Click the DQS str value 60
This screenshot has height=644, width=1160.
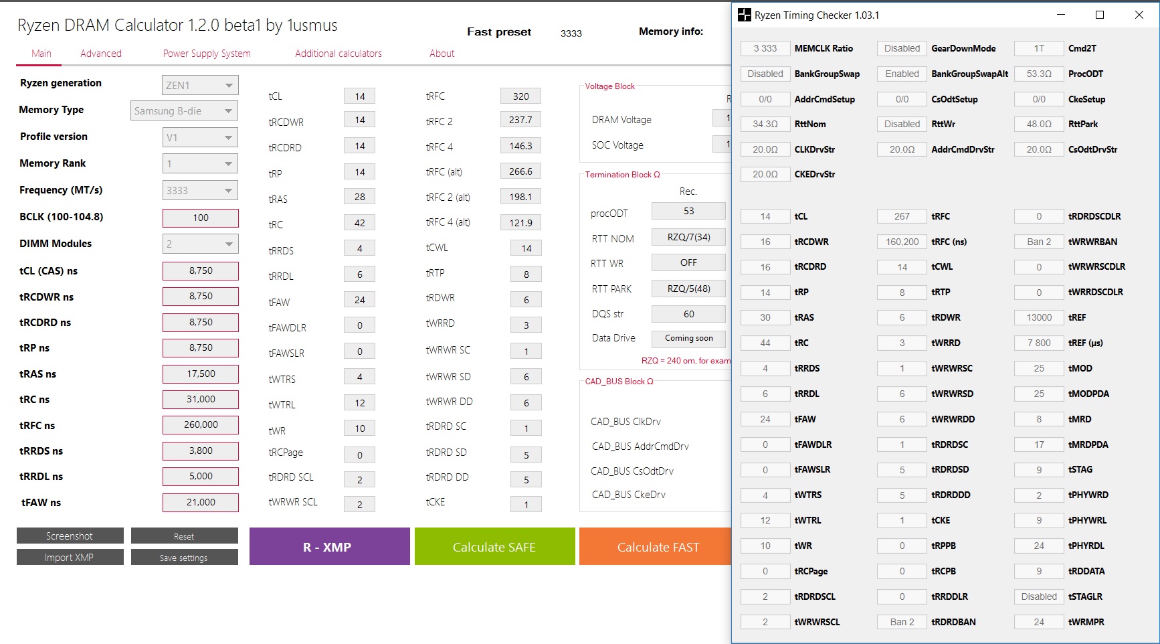[x=688, y=314]
